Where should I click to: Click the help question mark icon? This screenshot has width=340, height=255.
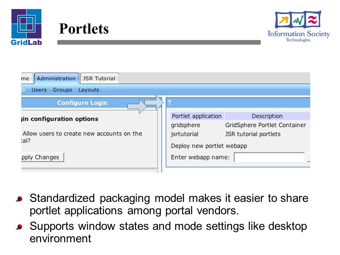point(169,103)
